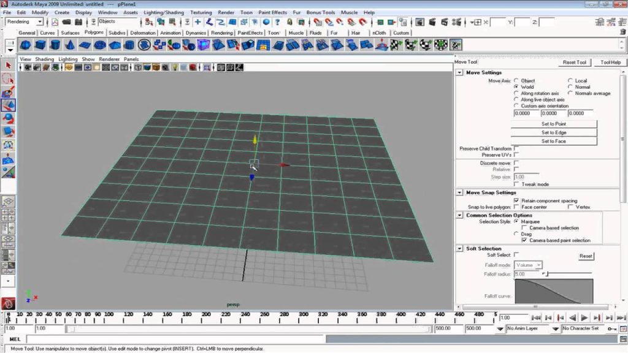The width and height of the screenshot is (628, 353).
Task: Open the shelf options arrow menu
Action: pyautogui.click(x=10, y=50)
